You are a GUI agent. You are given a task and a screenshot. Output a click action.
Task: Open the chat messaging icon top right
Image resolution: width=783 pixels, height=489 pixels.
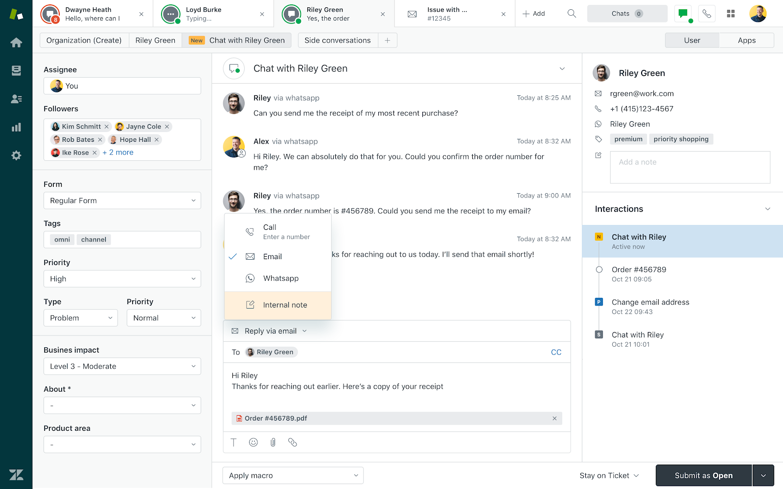coord(683,13)
